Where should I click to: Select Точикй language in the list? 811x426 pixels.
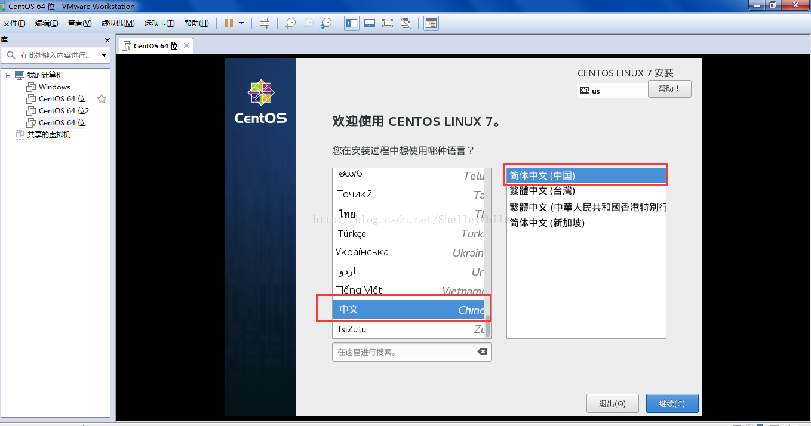pyautogui.click(x=408, y=195)
